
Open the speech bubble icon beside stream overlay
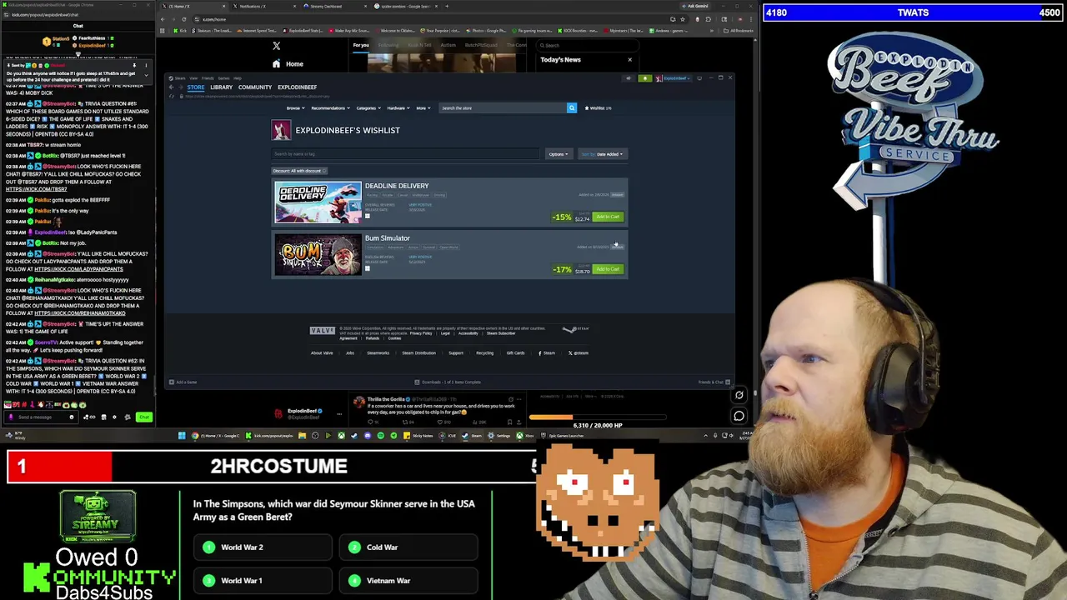tap(739, 416)
